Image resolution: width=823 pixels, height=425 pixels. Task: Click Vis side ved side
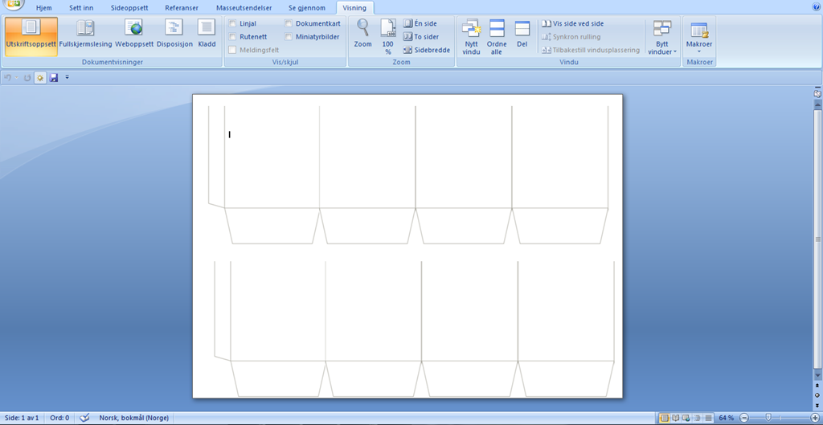click(x=572, y=23)
